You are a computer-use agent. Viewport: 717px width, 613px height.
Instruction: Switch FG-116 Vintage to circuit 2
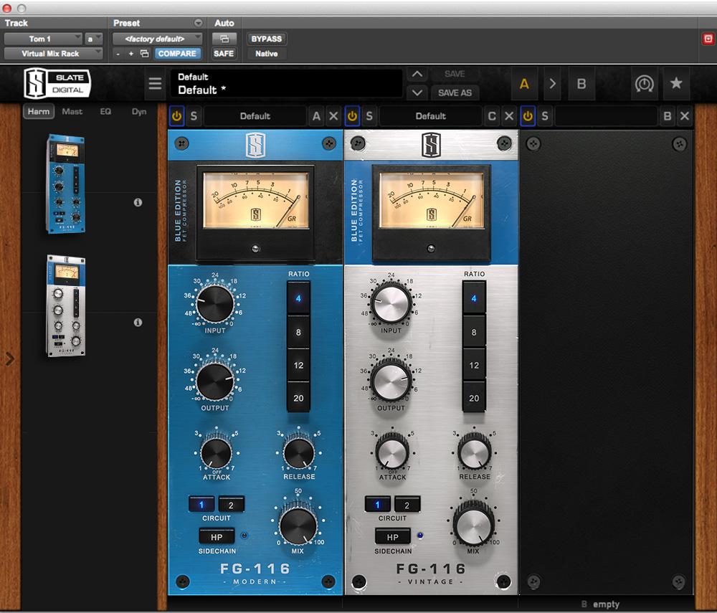point(407,505)
